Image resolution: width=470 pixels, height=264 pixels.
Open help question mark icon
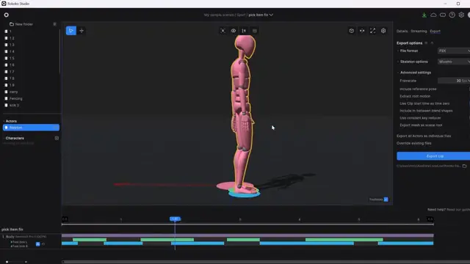click(452, 15)
